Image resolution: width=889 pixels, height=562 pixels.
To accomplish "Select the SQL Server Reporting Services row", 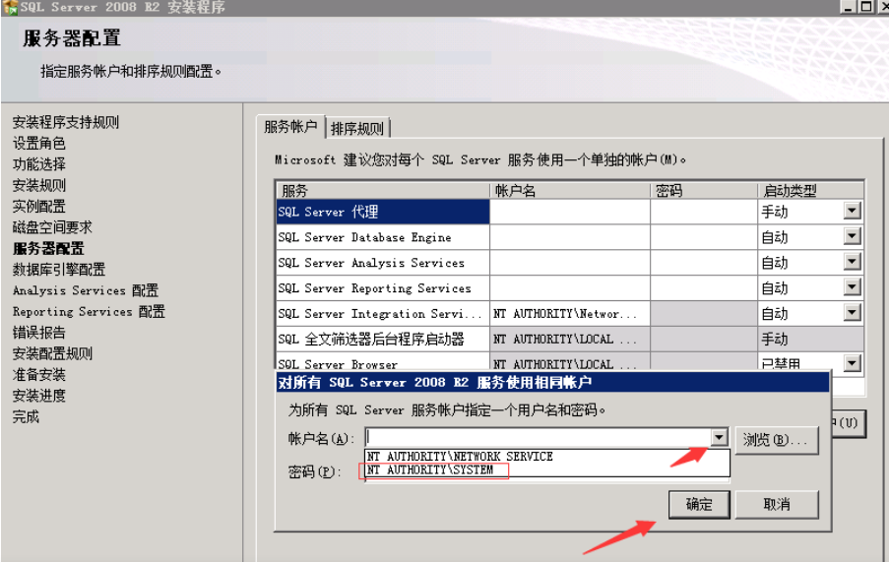I will (383, 288).
